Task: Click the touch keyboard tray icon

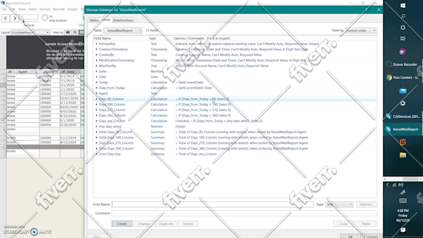Action: [x=402, y=201]
